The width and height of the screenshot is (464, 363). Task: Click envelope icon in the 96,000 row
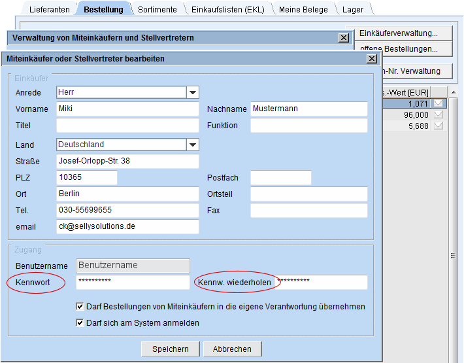[439, 114]
